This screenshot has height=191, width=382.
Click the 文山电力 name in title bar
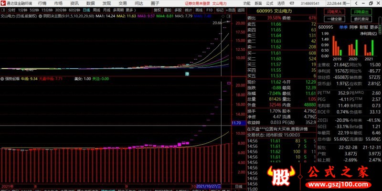pyautogui.click(x=220, y=3)
